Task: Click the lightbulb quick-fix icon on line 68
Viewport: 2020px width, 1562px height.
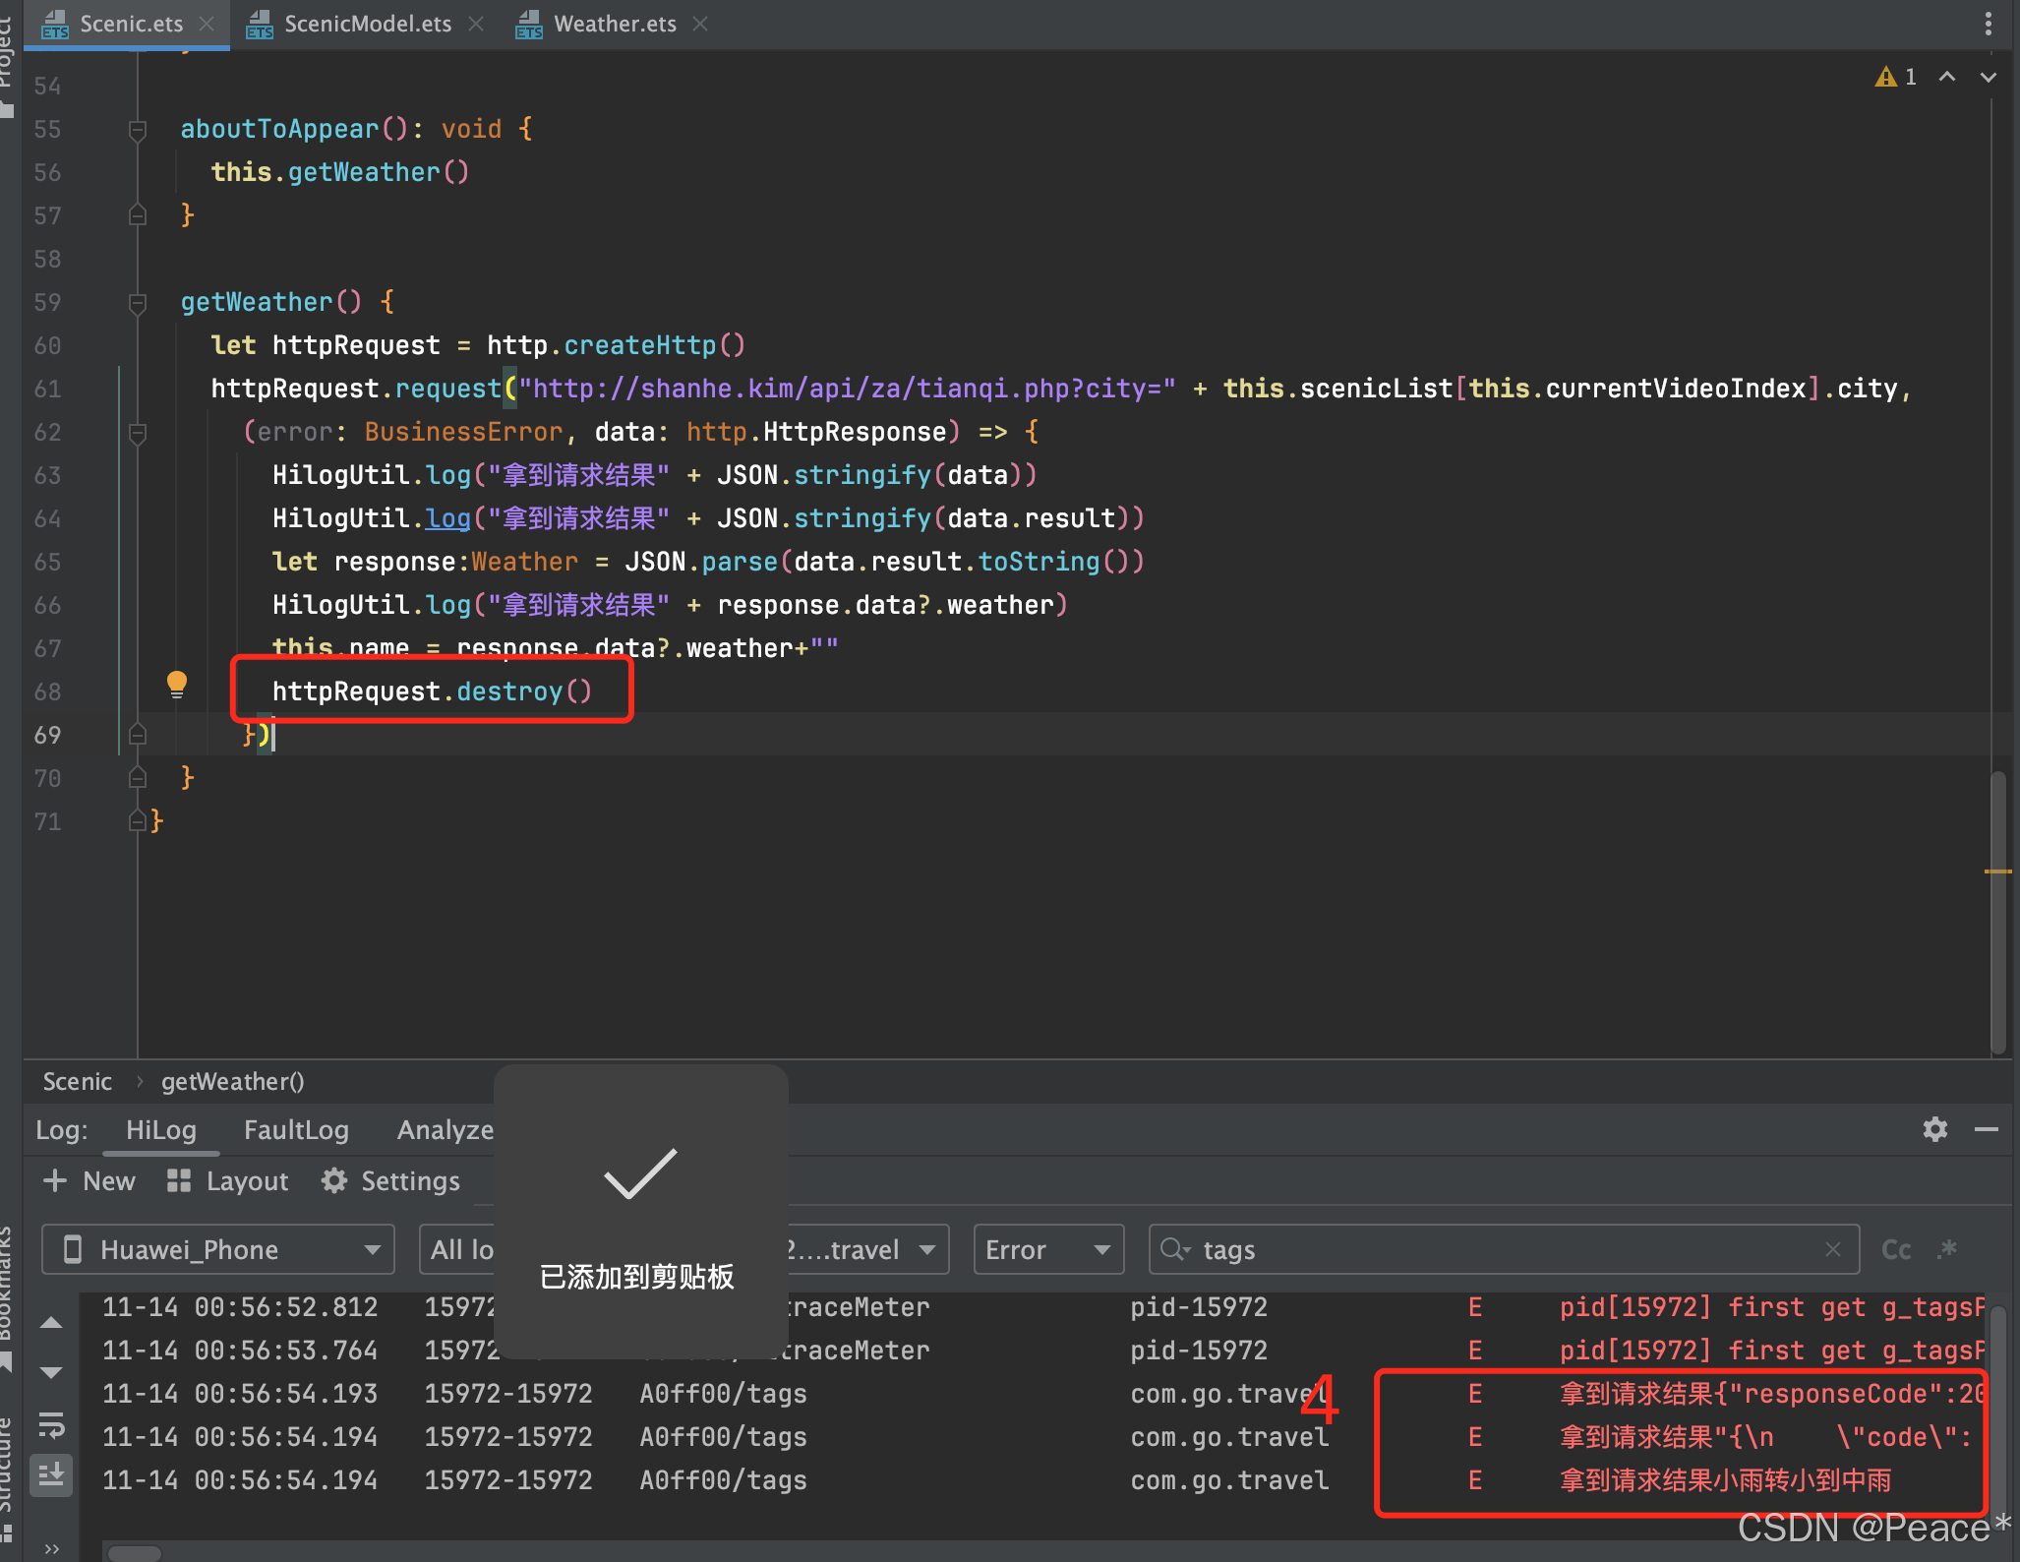Action: point(177,684)
